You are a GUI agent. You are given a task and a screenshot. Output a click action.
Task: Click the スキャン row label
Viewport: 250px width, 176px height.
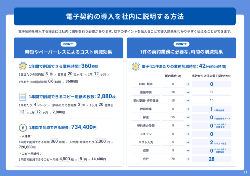(x=146, y=134)
